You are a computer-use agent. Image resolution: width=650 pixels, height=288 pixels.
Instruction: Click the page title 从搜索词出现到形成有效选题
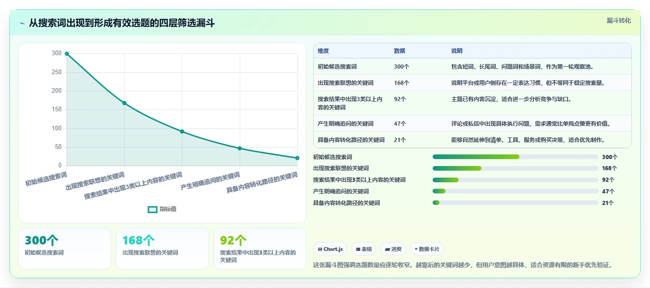[x=122, y=23]
